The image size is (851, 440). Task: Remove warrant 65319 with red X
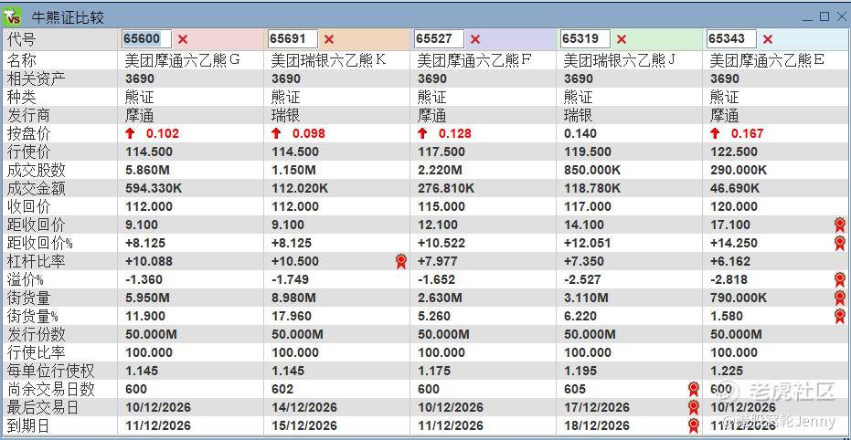(622, 39)
